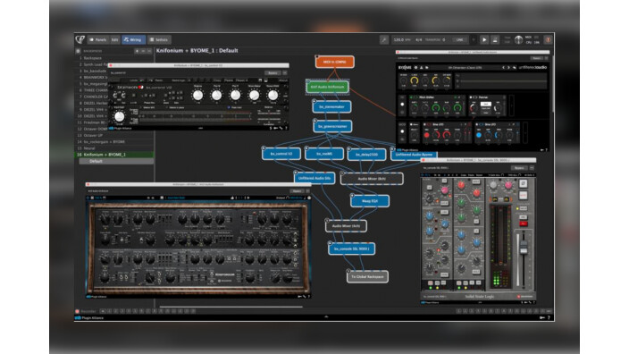Click Bypass in bx_console SSL plugin window
Viewport: 629px width, 354px height.
pyautogui.click(x=519, y=168)
